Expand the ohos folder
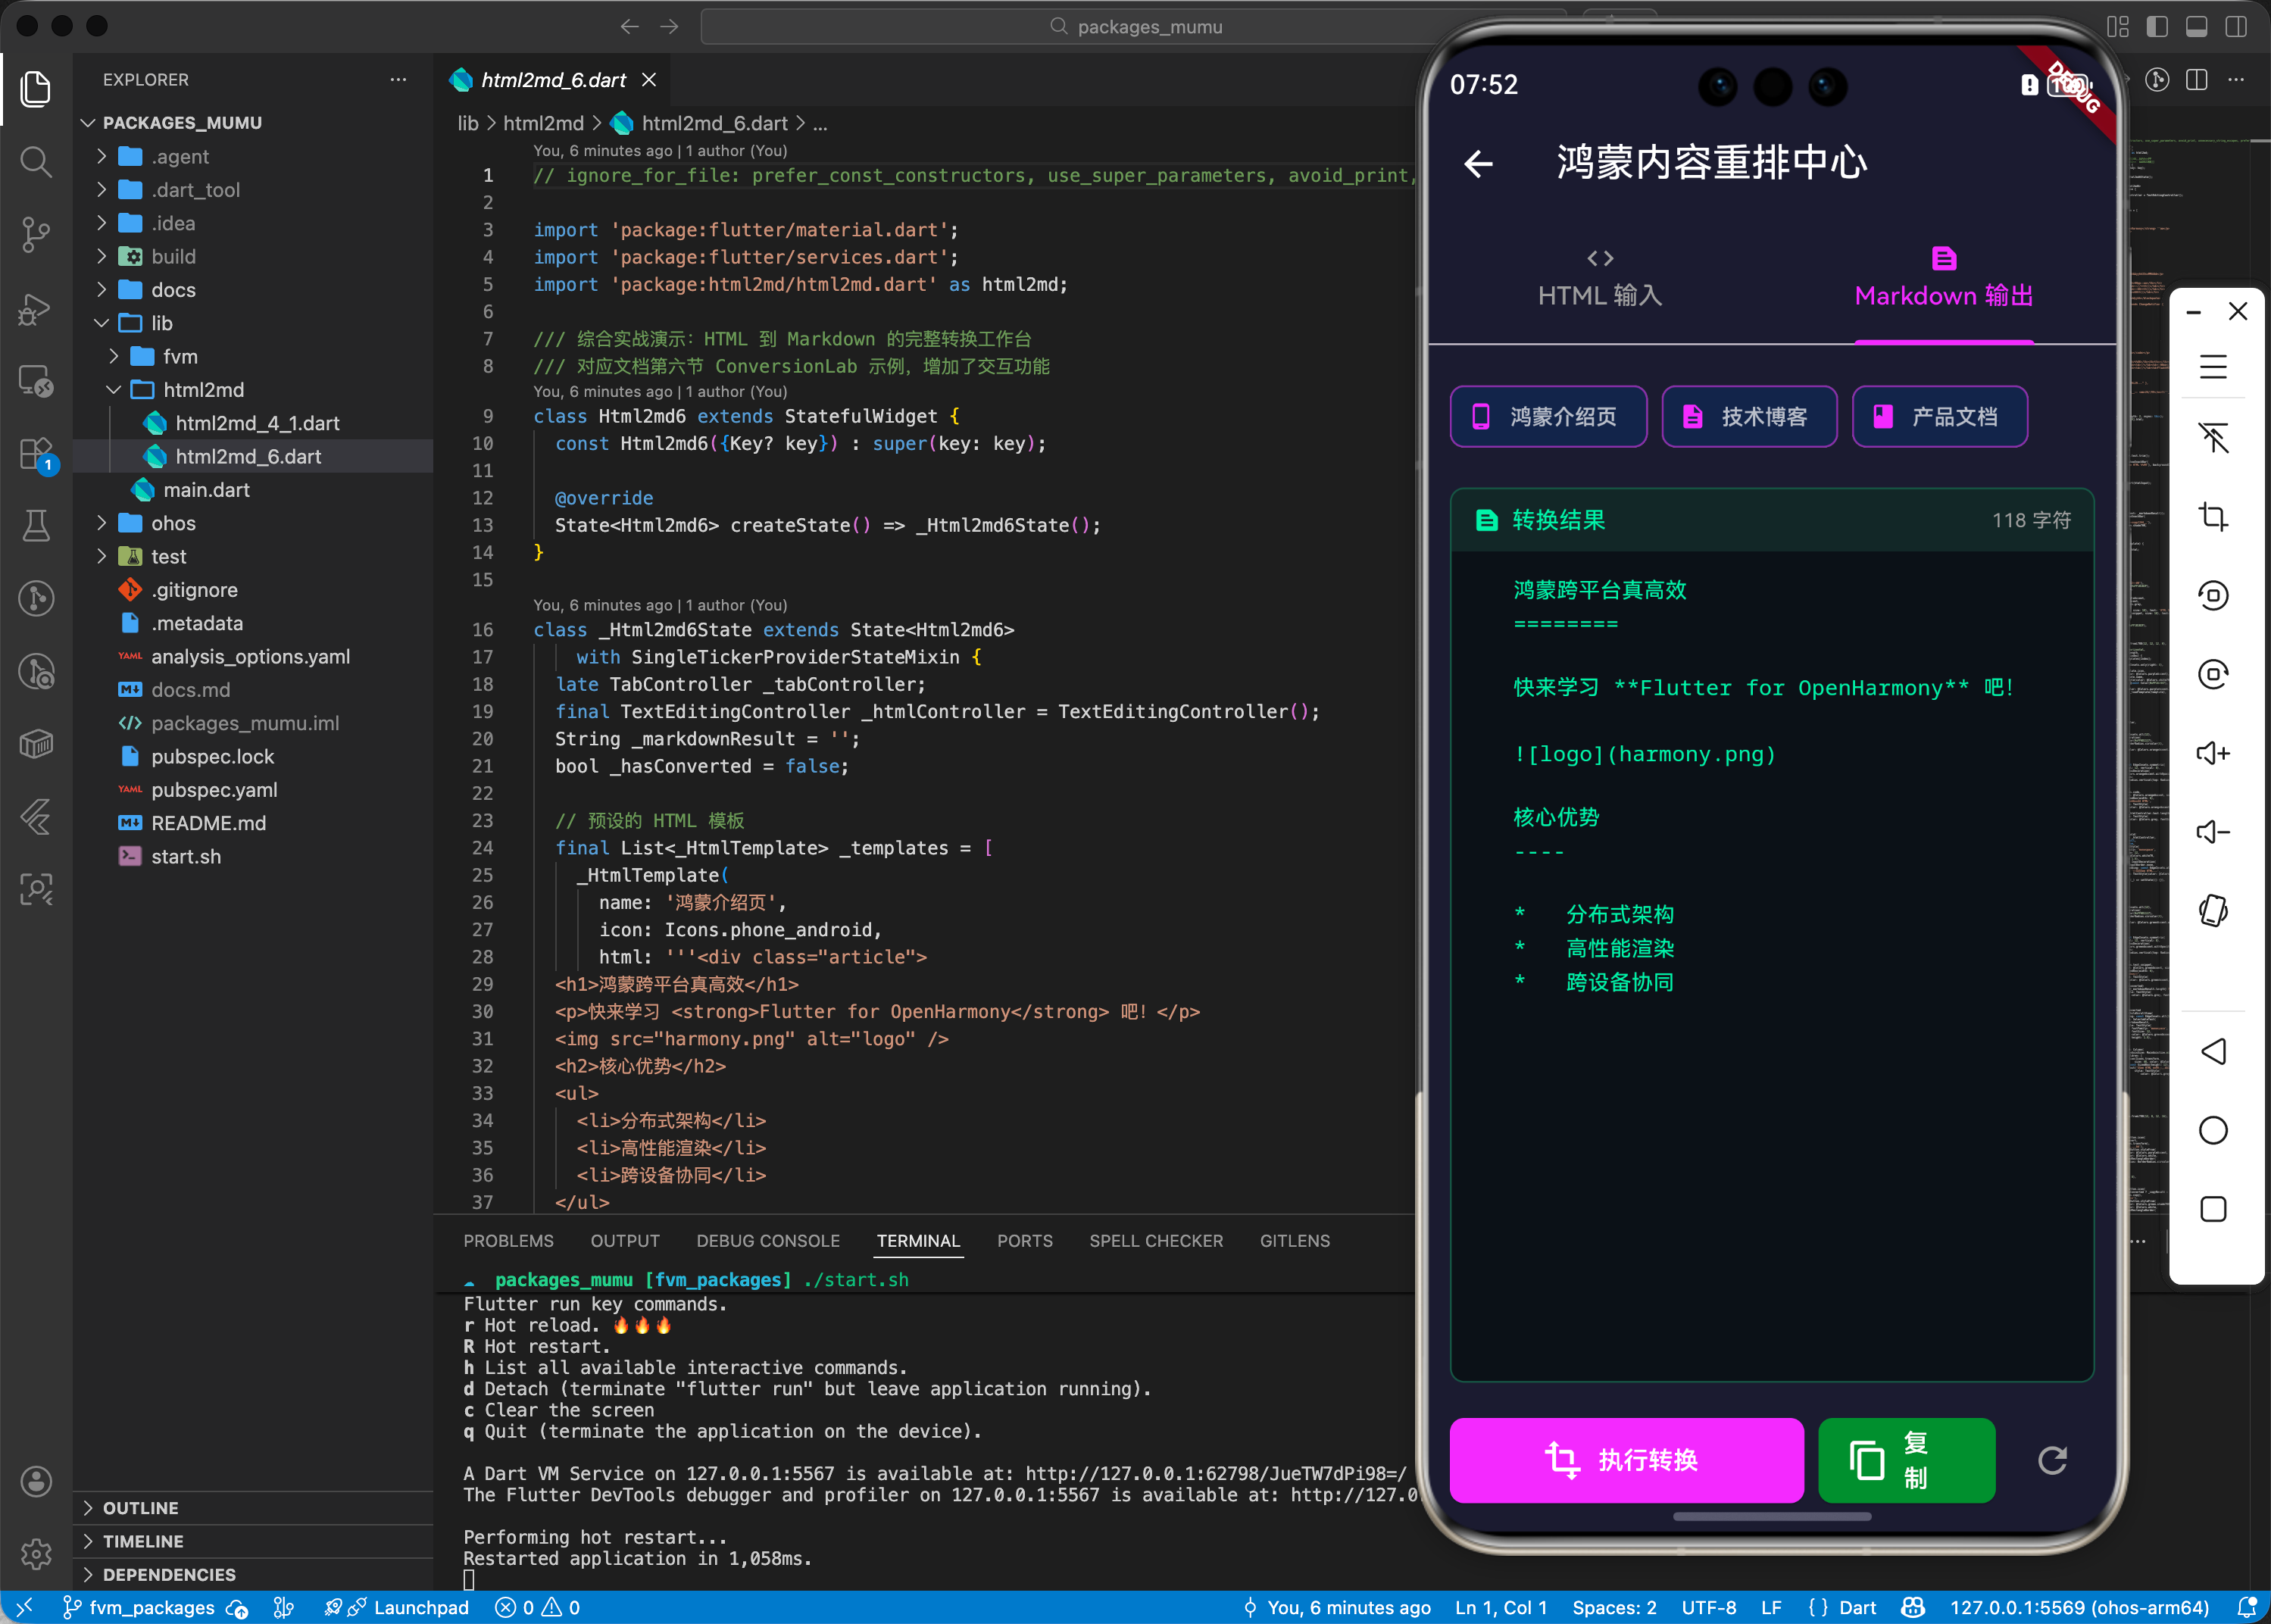2271x1624 pixels. point(173,523)
